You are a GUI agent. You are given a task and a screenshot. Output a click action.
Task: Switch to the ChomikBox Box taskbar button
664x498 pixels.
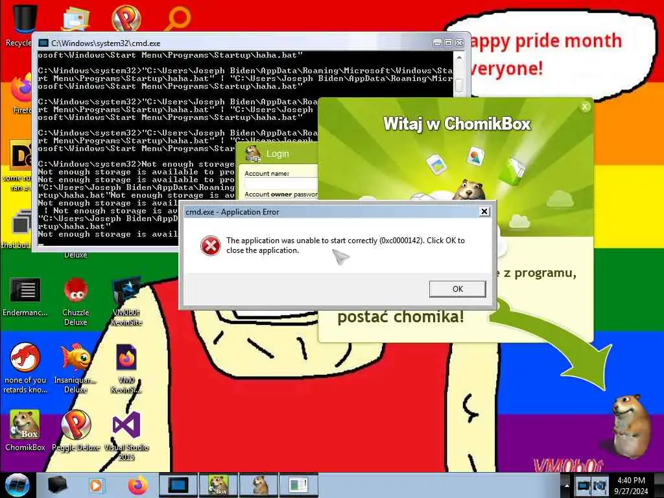click(219, 485)
